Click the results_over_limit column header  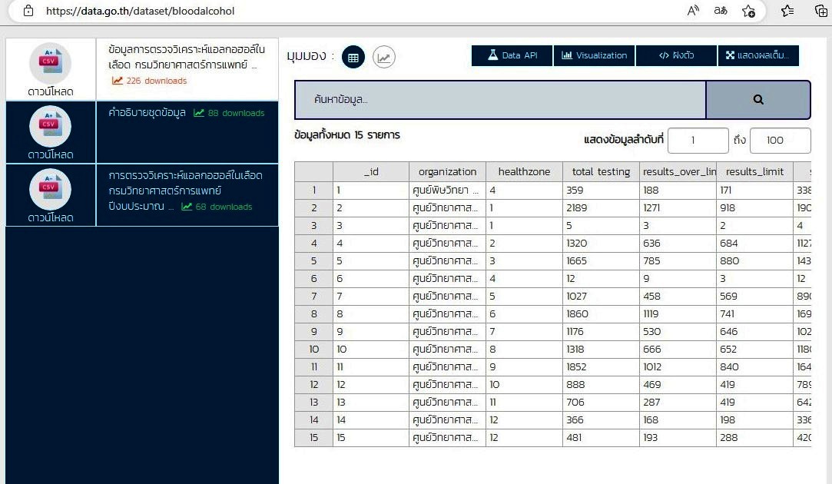(x=678, y=171)
